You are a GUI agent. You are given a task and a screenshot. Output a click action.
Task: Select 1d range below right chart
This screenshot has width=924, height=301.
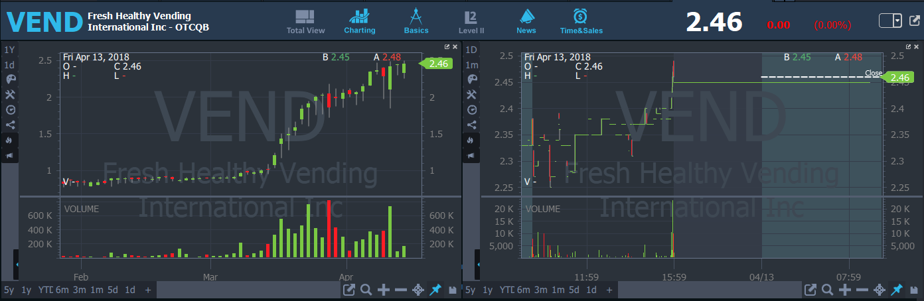click(592, 290)
